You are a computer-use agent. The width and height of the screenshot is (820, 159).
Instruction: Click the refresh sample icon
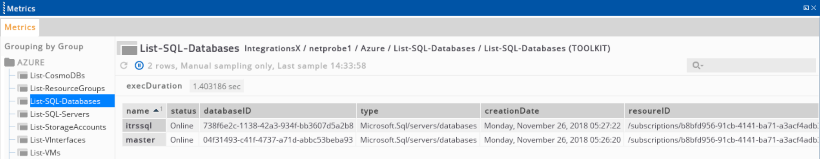coord(124,66)
